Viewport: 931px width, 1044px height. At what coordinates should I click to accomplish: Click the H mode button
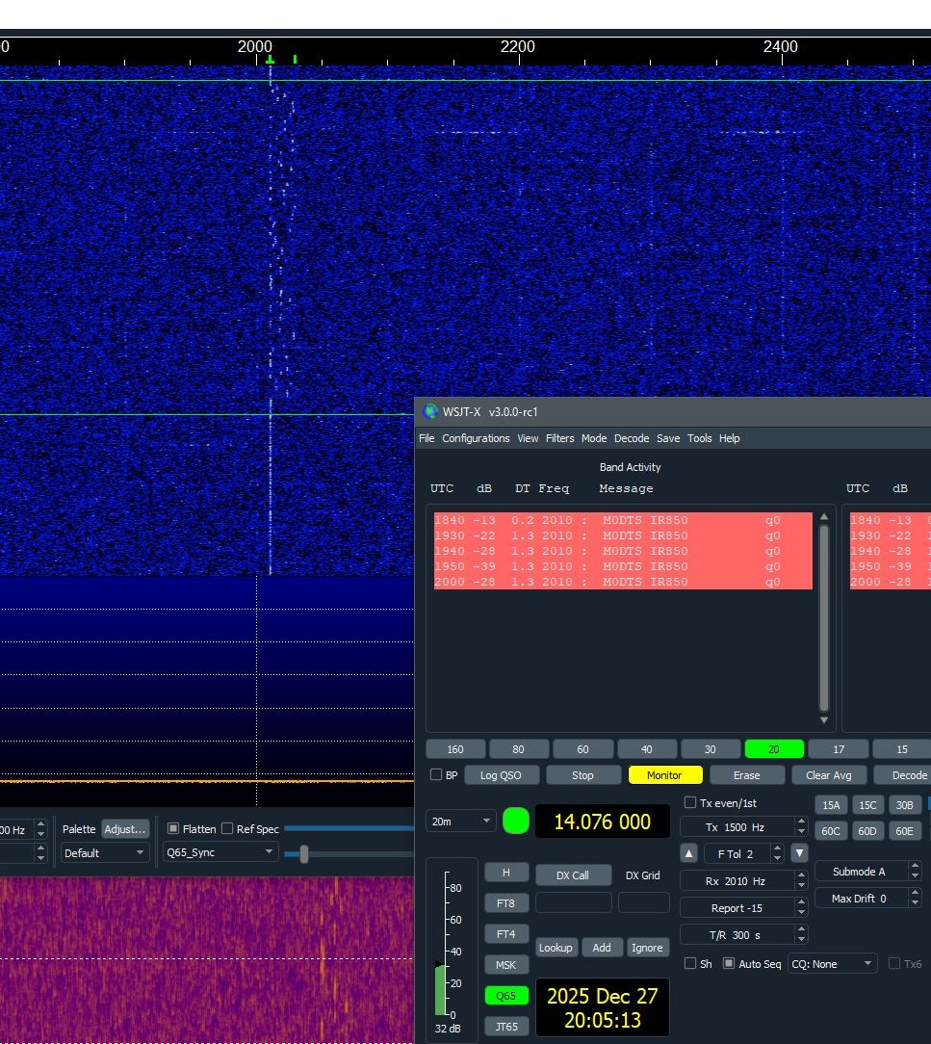[506, 873]
